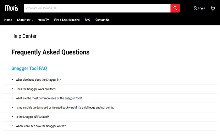Expand chevron for 'Snagger work on Storz' question
220x136 pixels.
pos(12,89)
